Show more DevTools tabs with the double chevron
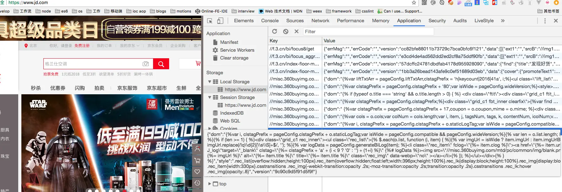The height and width of the screenshot is (192, 562). coord(503,21)
